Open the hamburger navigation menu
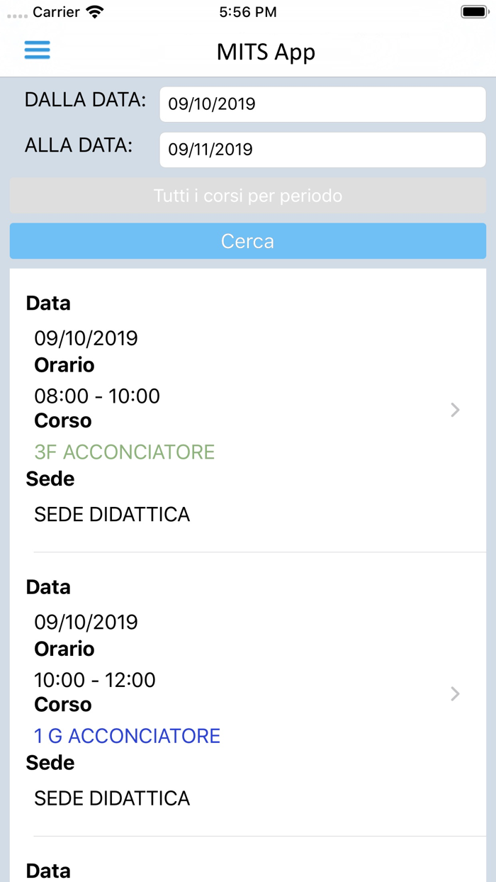 click(37, 50)
